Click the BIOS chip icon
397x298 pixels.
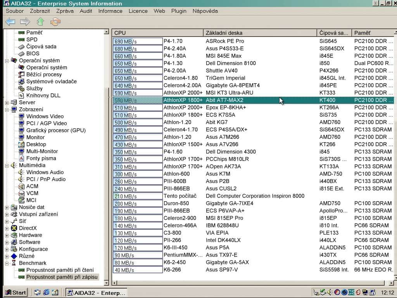[x=21, y=54]
